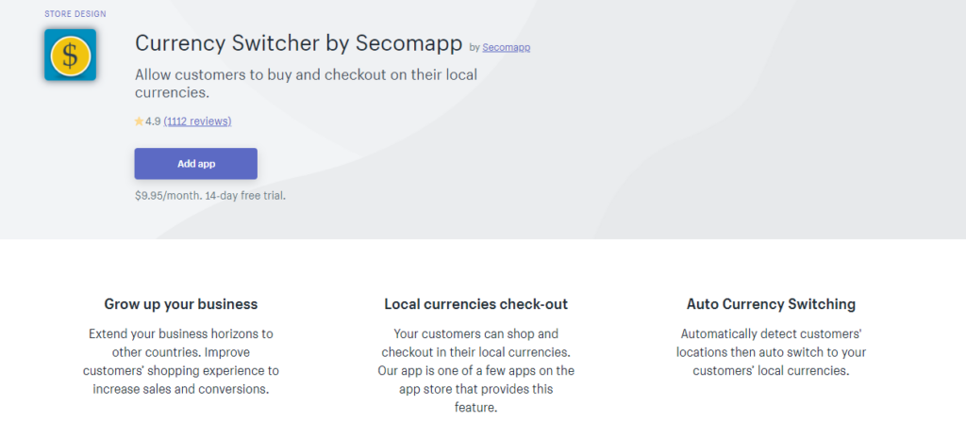Open the 1112 reviews link
966x421 pixels.
tap(197, 121)
